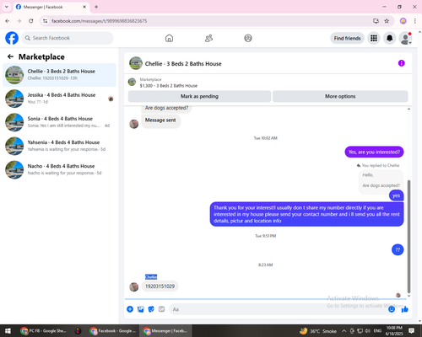Click the 'yes' reply bubble
This screenshot has width=422, height=337.
pyautogui.click(x=396, y=195)
